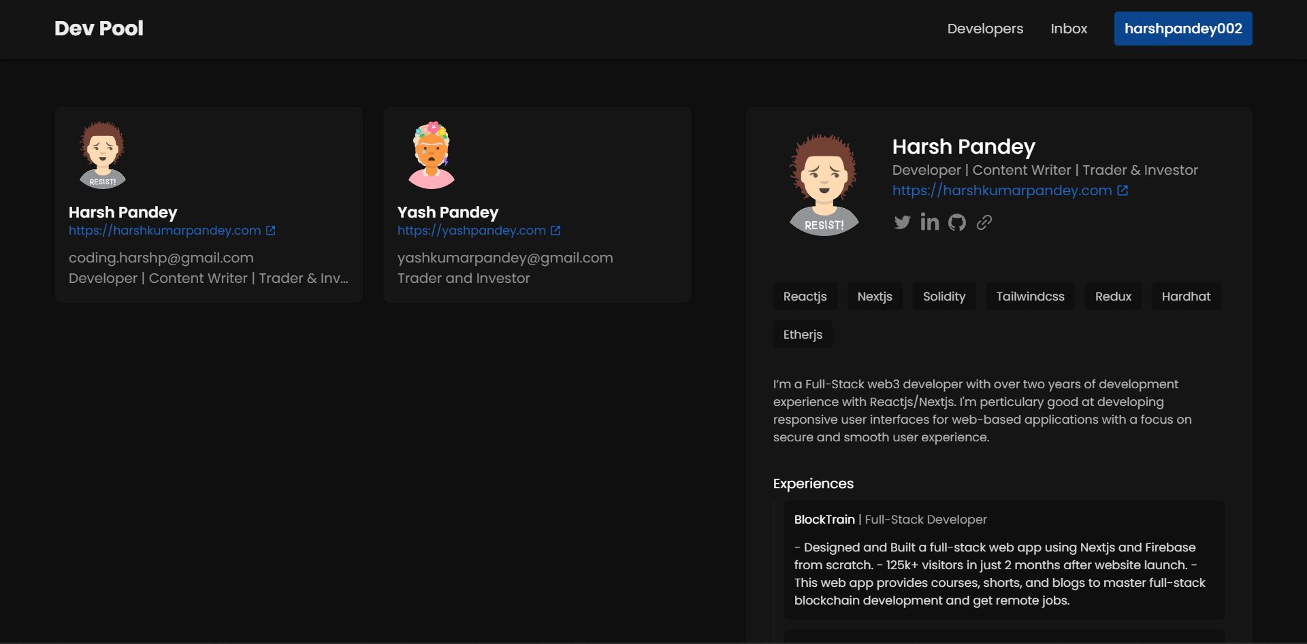Click Yash Pandey's avatar in the developer card

click(432, 155)
